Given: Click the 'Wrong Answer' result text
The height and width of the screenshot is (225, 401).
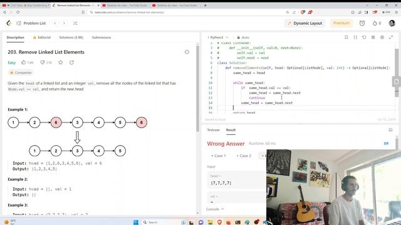Looking at the screenshot, I should (226, 144).
